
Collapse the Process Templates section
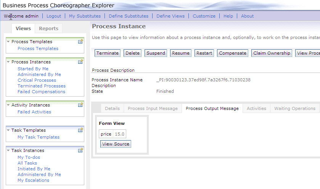click(8, 42)
